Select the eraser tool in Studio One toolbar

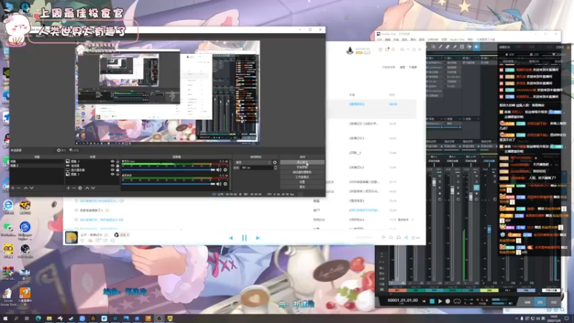[448, 47]
